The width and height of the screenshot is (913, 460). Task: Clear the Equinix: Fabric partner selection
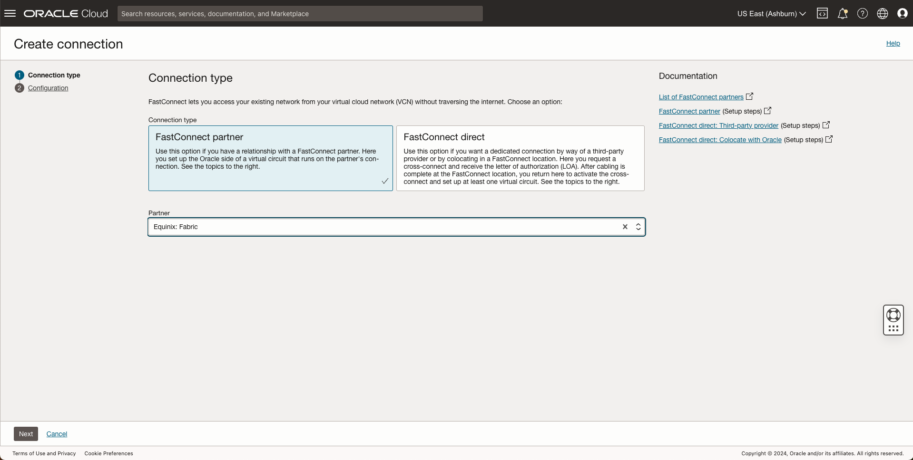coord(625,227)
